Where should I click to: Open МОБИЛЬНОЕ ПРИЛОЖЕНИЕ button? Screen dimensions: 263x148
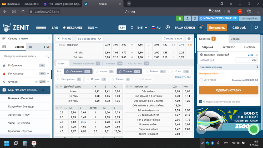pyautogui.click(x=218, y=18)
